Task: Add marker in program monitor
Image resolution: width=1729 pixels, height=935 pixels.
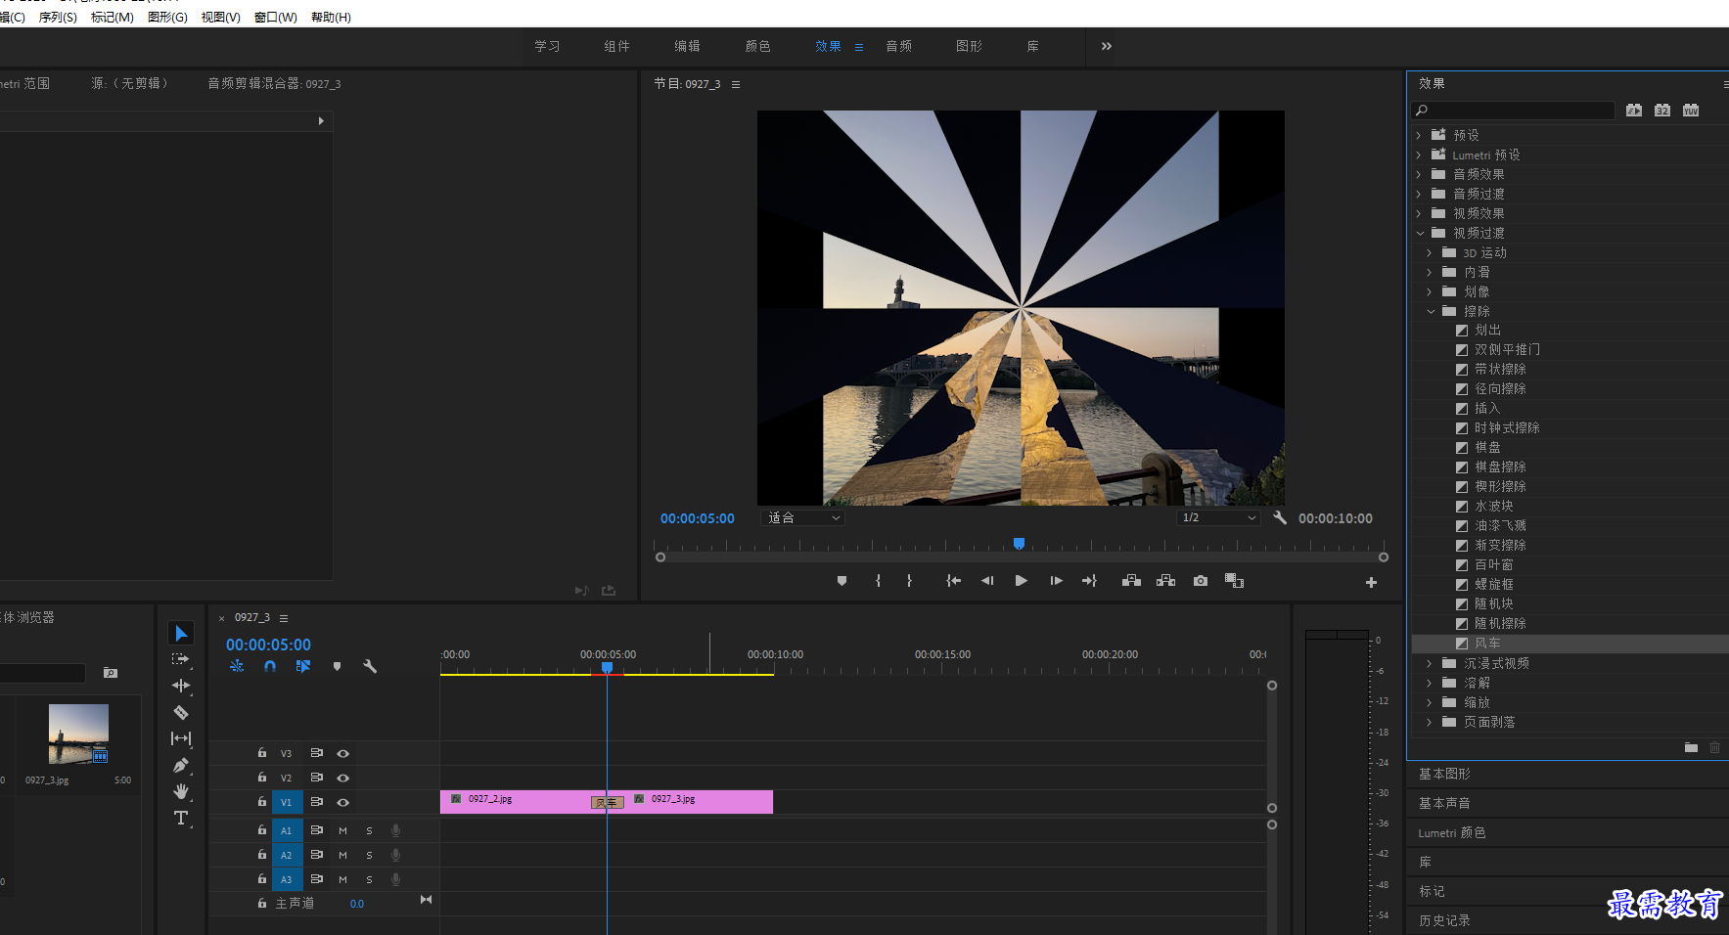Action: [842, 581]
